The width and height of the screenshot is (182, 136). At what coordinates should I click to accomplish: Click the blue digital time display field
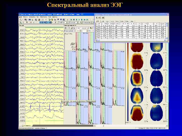45,23
